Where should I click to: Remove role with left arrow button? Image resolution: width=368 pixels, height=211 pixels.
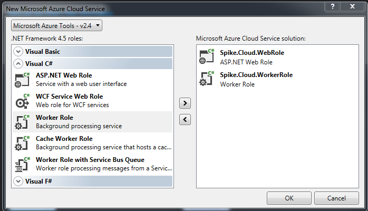pos(185,119)
